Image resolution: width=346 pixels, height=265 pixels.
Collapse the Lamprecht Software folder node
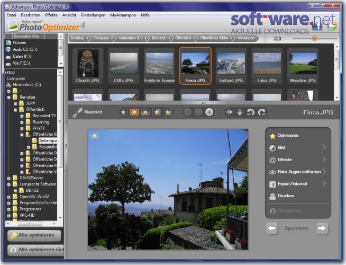(x=9, y=184)
